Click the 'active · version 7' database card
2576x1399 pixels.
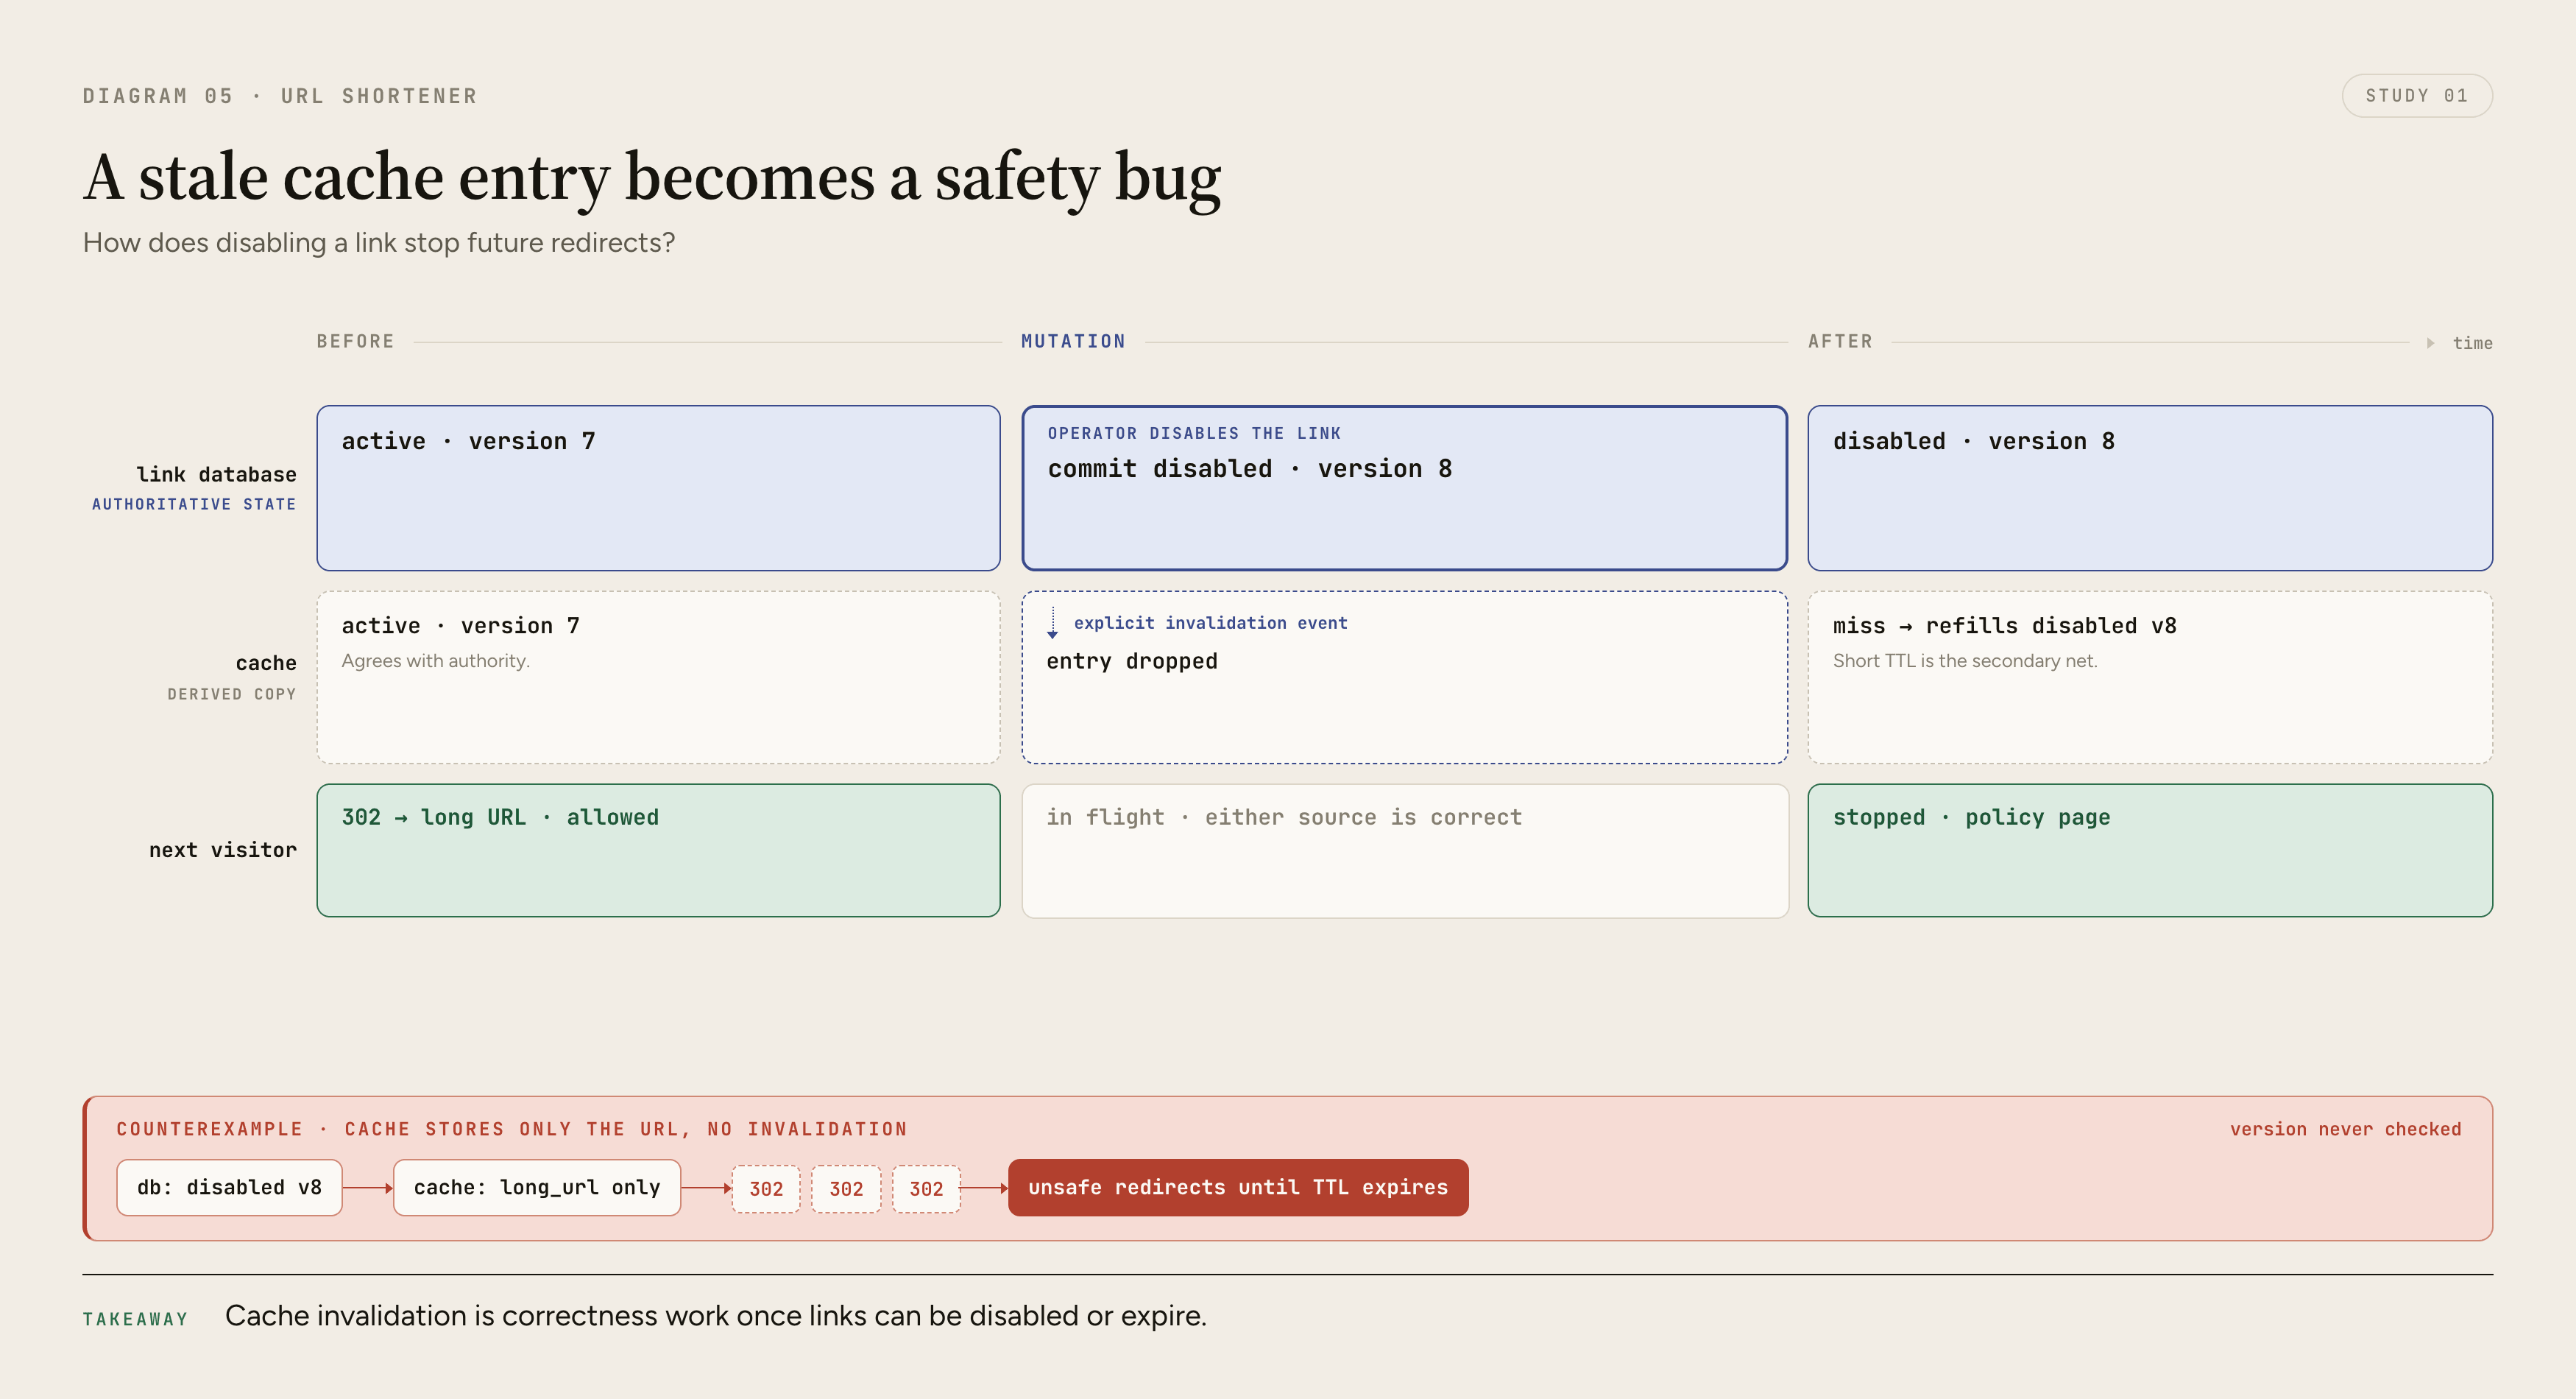658,488
